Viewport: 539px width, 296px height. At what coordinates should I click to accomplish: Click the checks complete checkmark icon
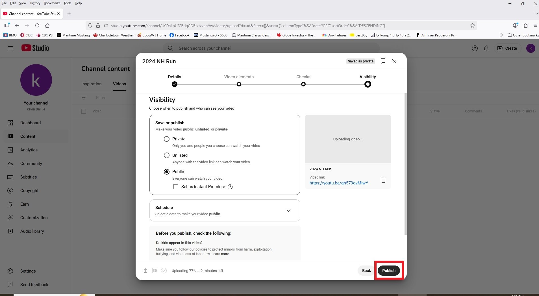click(x=164, y=271)
